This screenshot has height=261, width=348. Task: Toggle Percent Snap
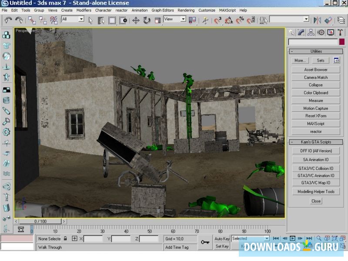pyautogui.click(x=240, y=20)
